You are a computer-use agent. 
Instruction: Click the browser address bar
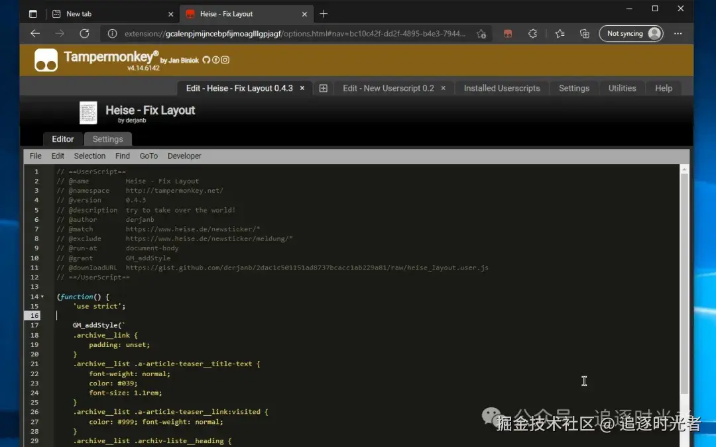click(x=295, y=34)
